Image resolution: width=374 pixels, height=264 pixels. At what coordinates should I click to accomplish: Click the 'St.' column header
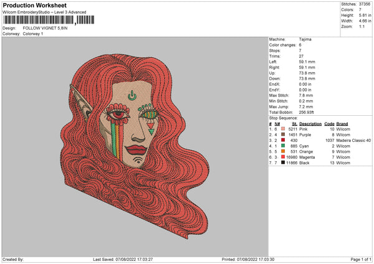(x=295, y=124)
